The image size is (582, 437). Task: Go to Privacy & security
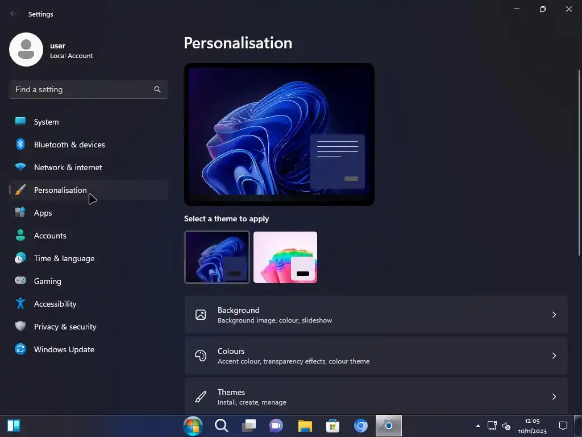(88, 326)
